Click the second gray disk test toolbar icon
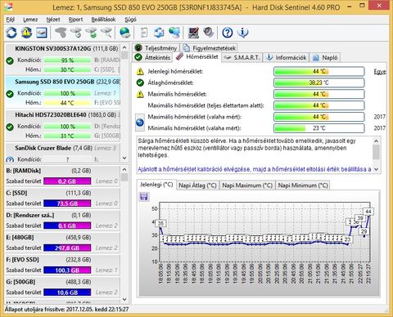Screen dimensions: 393x317 [76, 33]
